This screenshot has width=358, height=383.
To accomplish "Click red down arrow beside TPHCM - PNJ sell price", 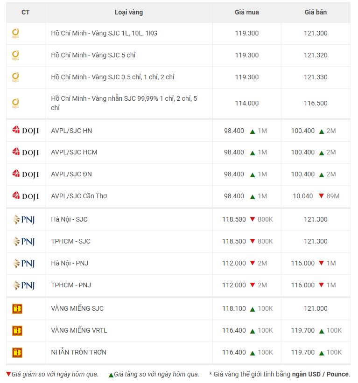I will pyautogui.click(x=321, y=285).
